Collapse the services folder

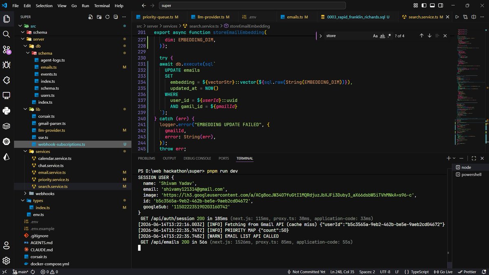click(25, 151)
